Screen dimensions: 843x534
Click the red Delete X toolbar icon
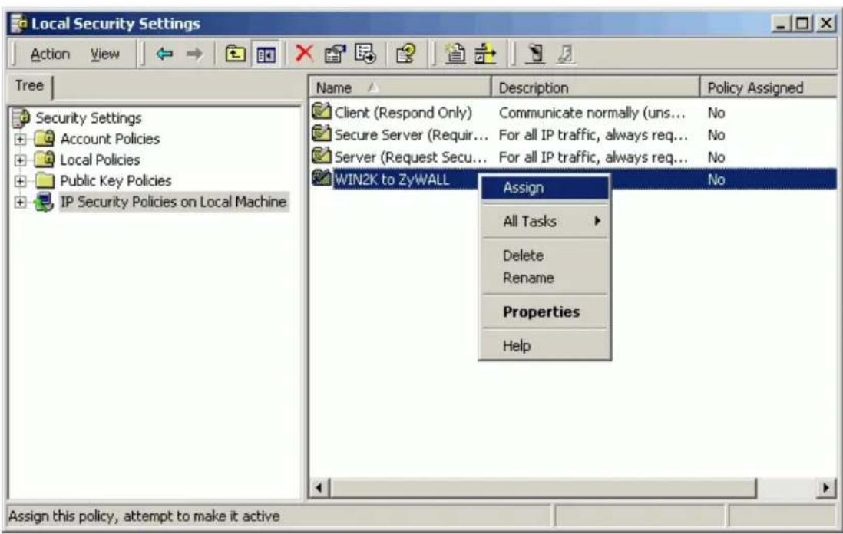pyautogui.click(x=304, y=53)
